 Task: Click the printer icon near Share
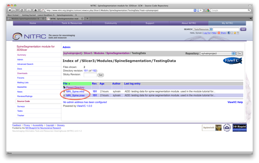coord(238,33)
